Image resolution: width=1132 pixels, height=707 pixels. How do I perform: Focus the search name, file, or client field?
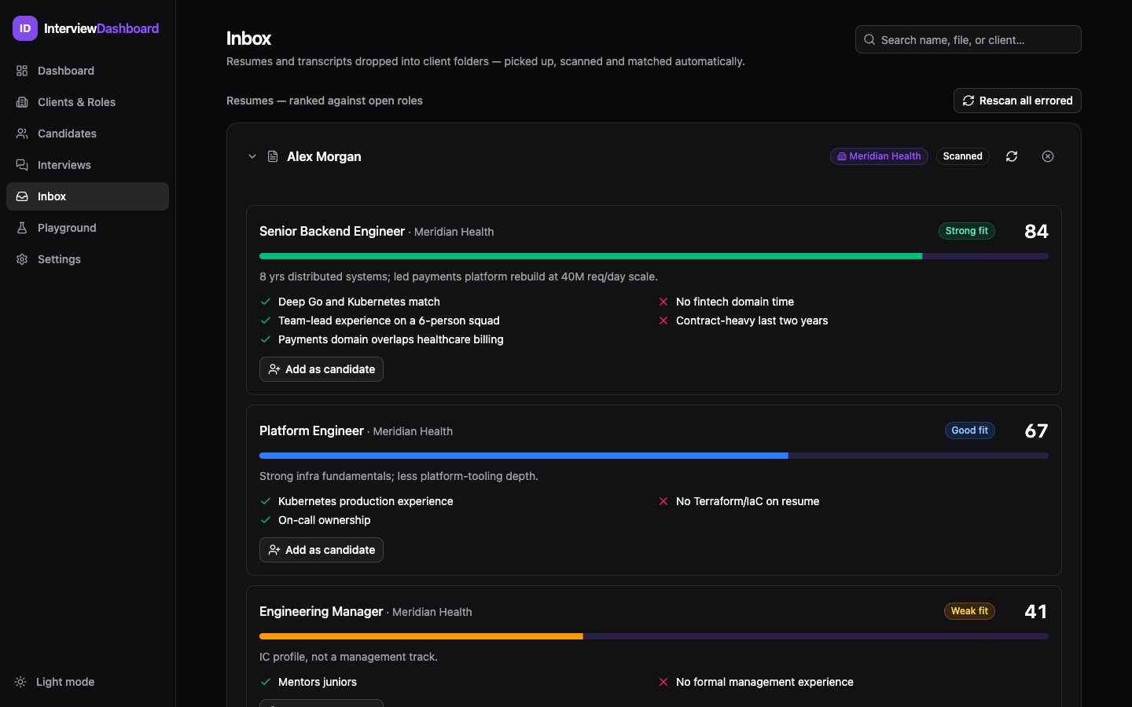click(968, 39)
